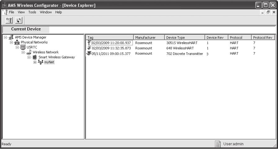
Task: Select tag 02/03/2009 11:32:35.873
Action: (111, 48)
